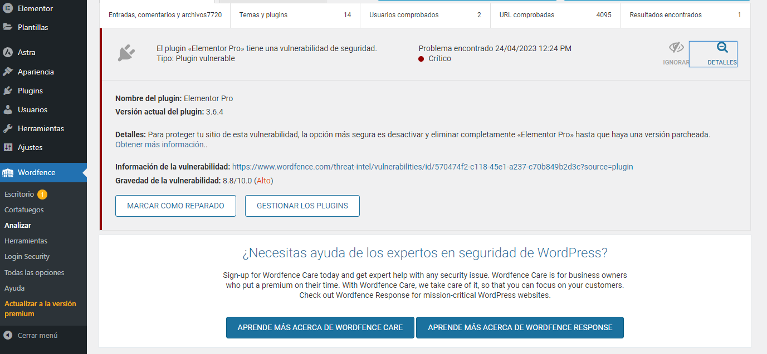
Task: Open Todas las opciones submenu
Action: (34, 272)
